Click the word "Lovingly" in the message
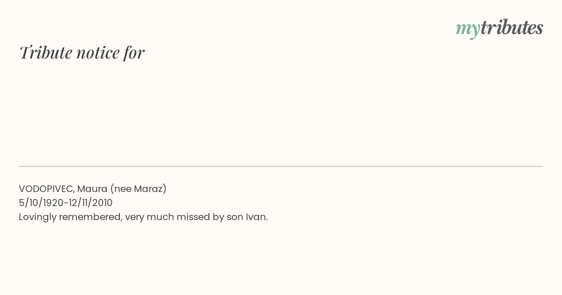This screenshot has height=295, width=562. point(37,217)
